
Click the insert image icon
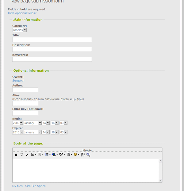47,155
